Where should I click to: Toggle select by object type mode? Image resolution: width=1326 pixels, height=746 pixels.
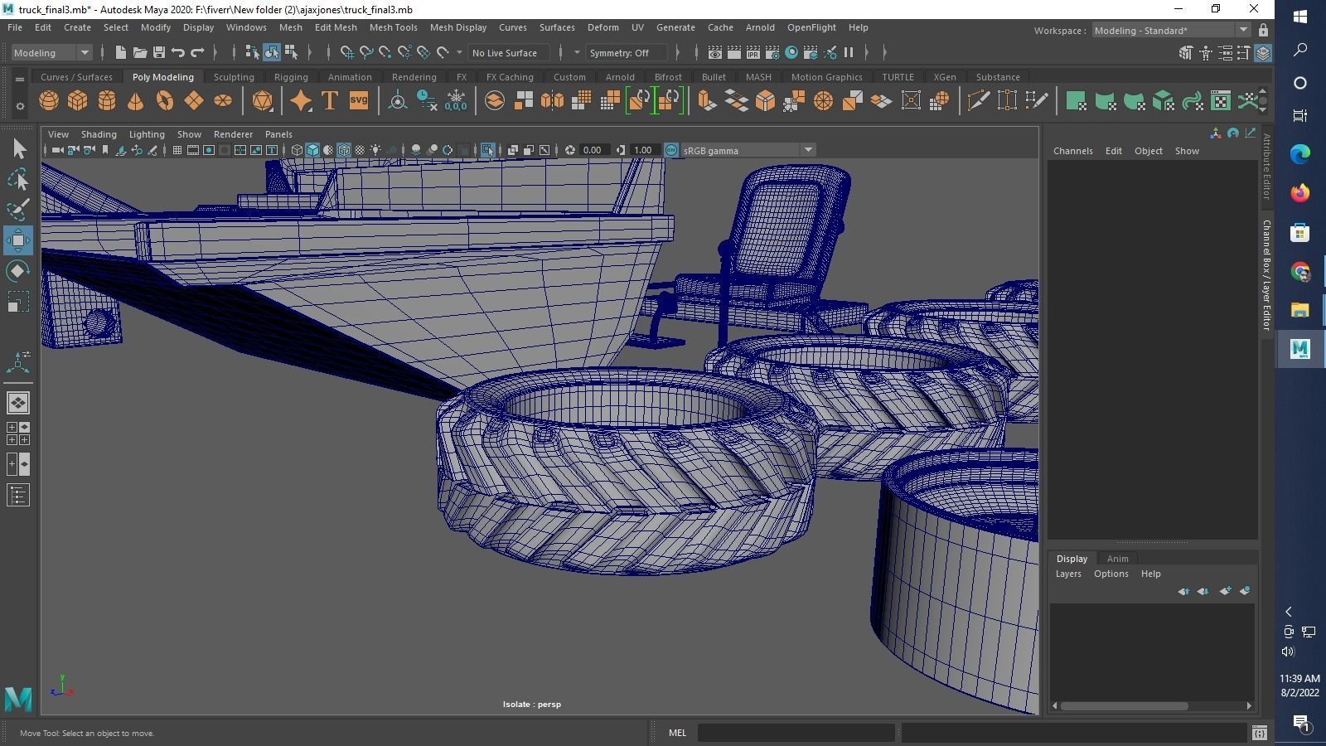[x=272, y=53]
